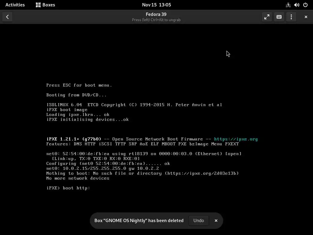Open the Boxes application menu in top bar

coord(46,5)
